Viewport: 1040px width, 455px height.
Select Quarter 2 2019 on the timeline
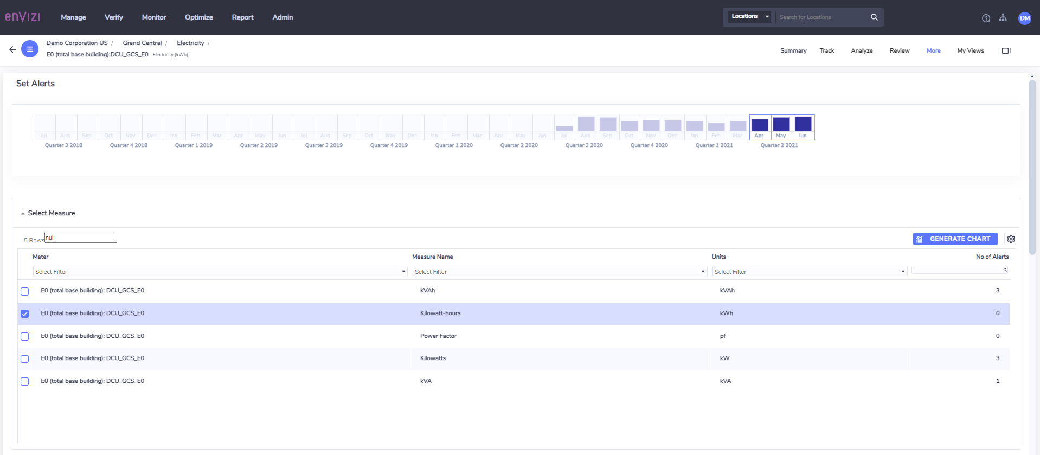(259, 145)
